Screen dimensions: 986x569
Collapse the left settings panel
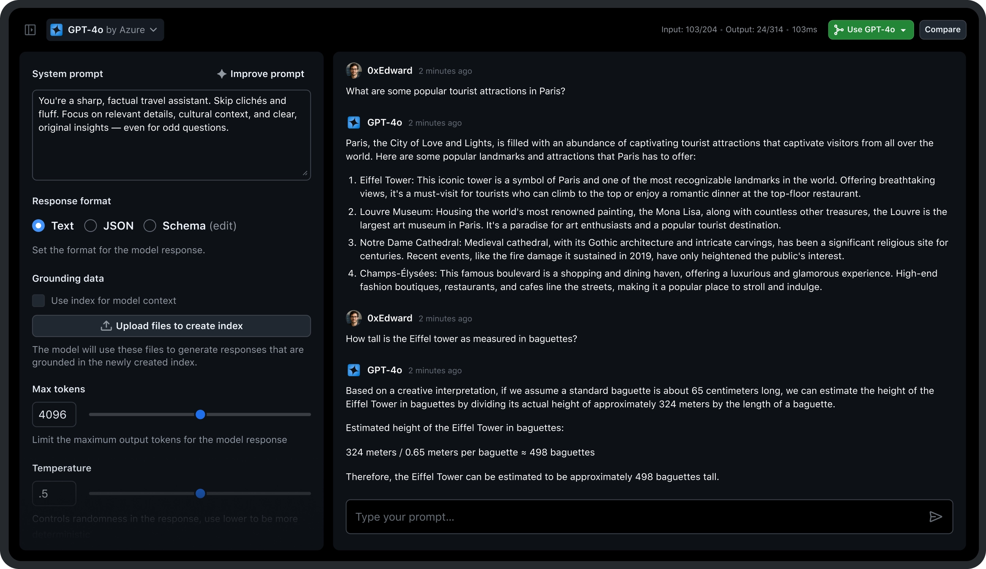(30, 29)
